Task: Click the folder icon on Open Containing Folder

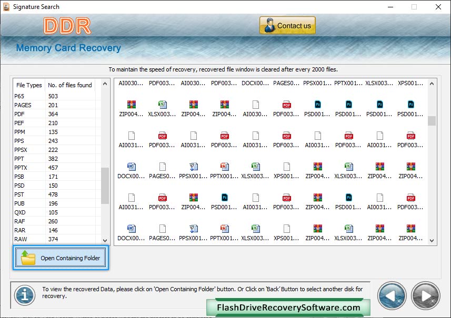Action: coord(27,258)
